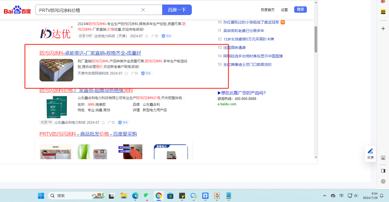Click the 天津市优信网络科技 advertiser name

click(x=93, y=73)
